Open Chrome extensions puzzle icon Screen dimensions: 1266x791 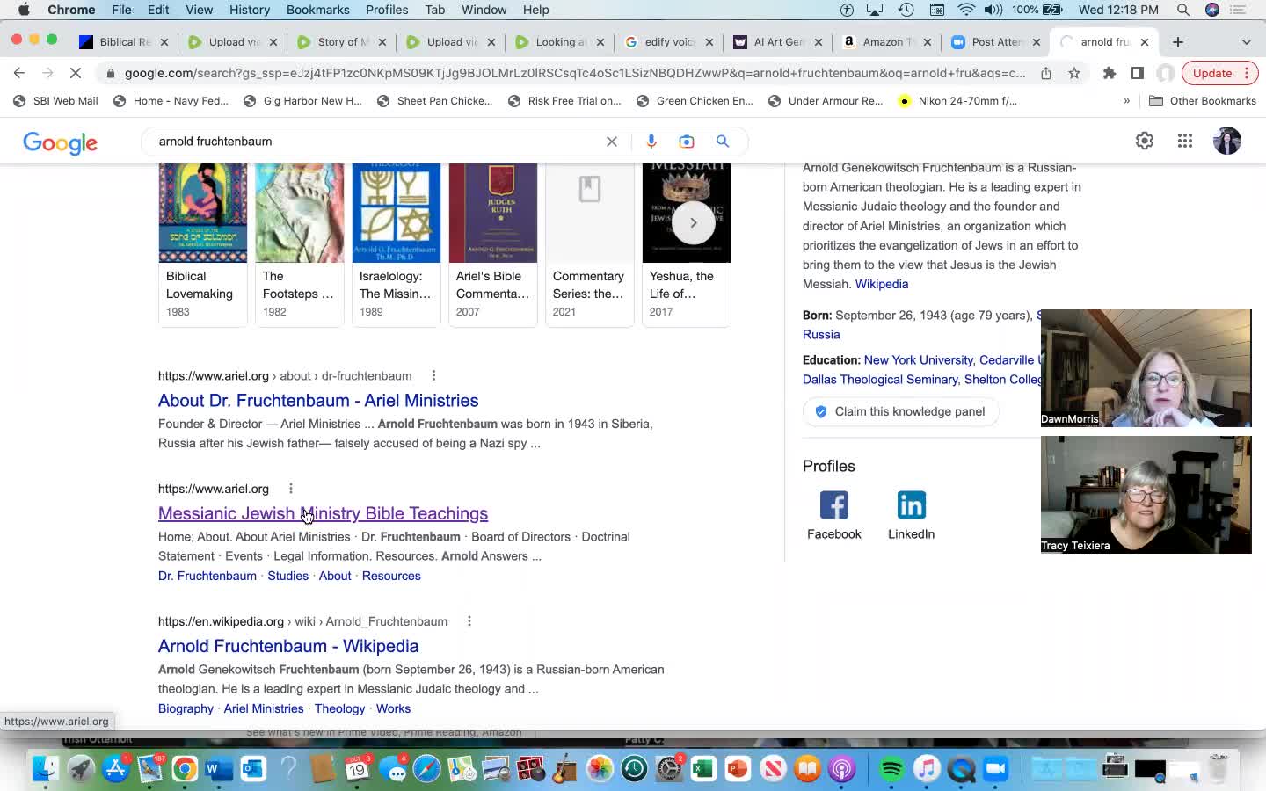point(1110,73)
